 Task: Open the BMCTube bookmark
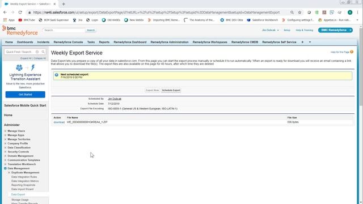click(27, 20)
